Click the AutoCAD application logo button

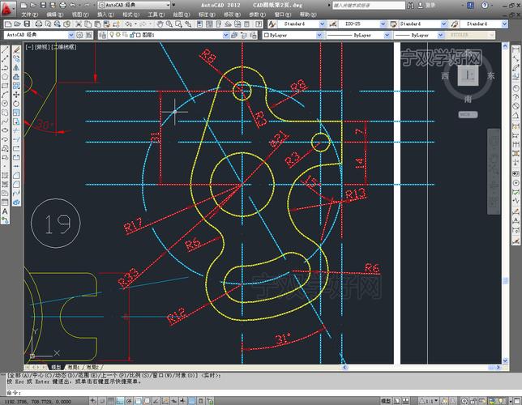pyautogui.click(x=6, y=5)
